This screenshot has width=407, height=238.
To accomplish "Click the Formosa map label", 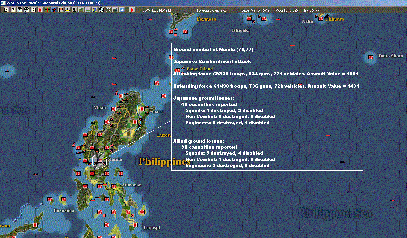I will (206, 19).
